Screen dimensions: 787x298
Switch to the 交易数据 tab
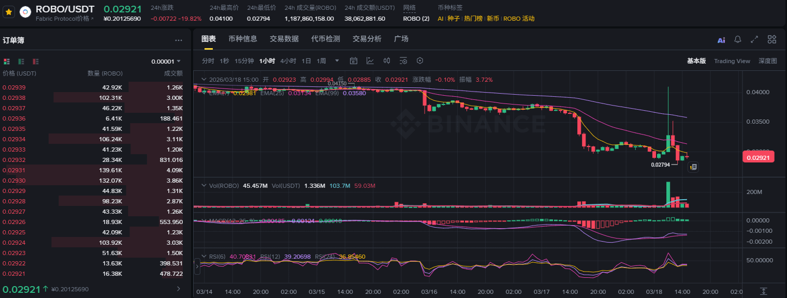tap(284, 39)
